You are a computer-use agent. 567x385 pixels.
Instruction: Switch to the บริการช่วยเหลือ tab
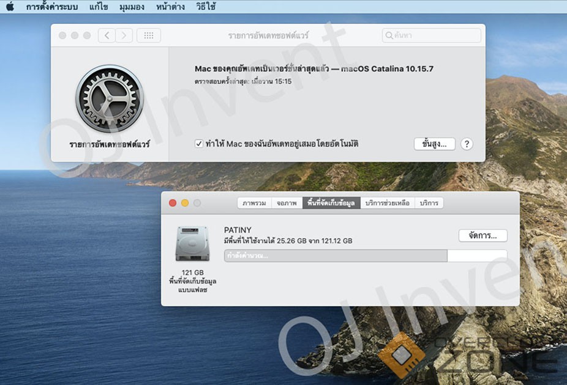click(x=387, y=203)
